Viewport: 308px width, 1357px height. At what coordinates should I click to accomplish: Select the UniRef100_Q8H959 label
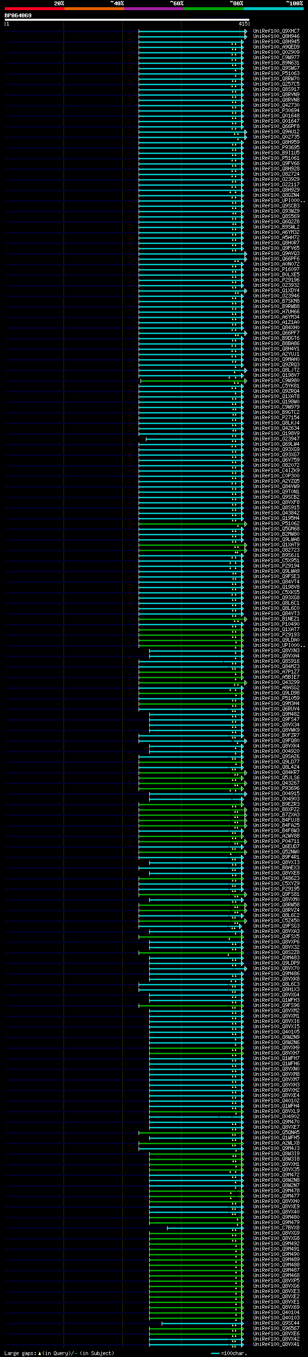[276, 142]
